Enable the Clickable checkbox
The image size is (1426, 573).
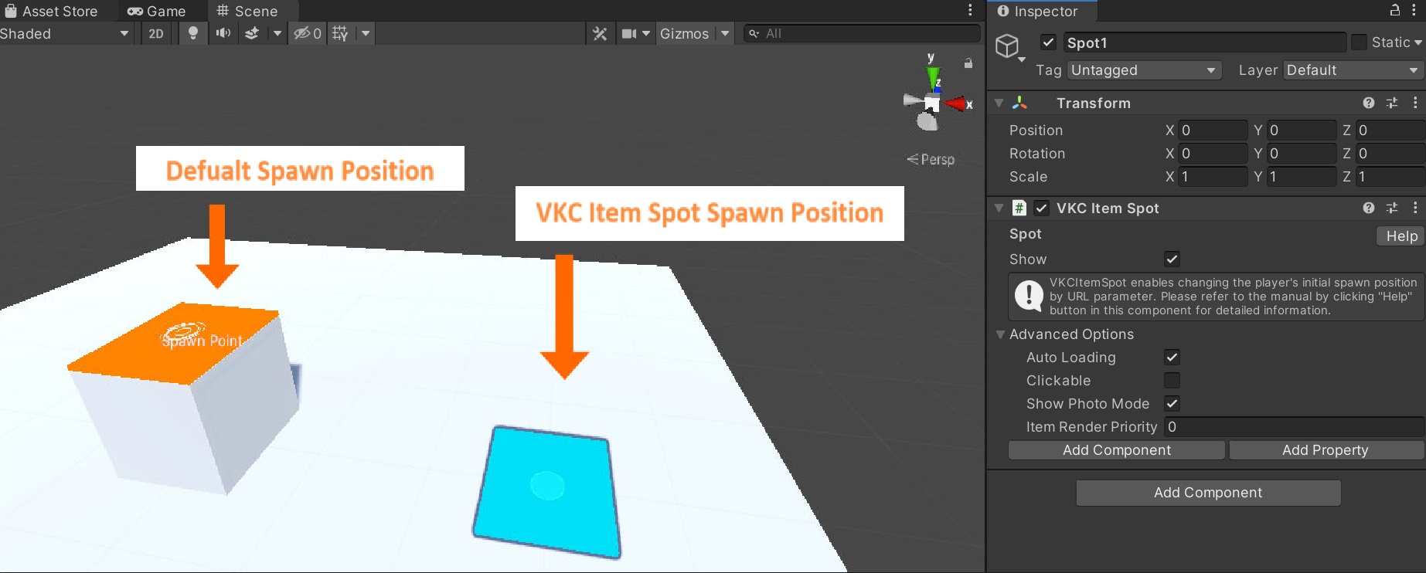[1172, 381]
